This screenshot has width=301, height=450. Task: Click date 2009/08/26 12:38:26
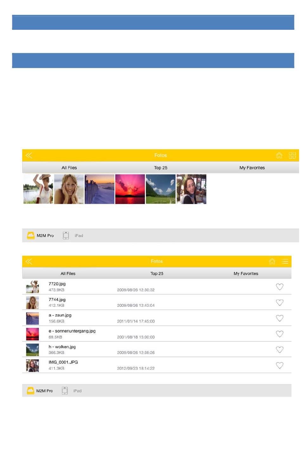(x=136, y=353)
